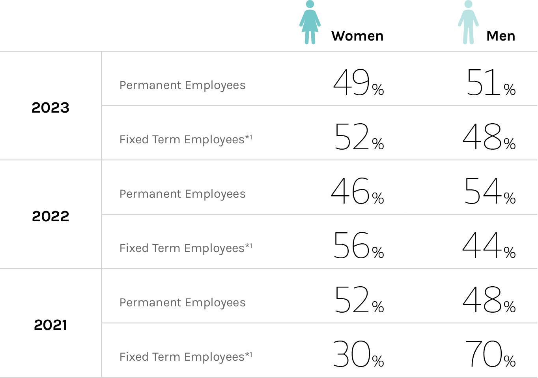Click the 46% women value for 2022
538x378 pixels.
point(357,192)
